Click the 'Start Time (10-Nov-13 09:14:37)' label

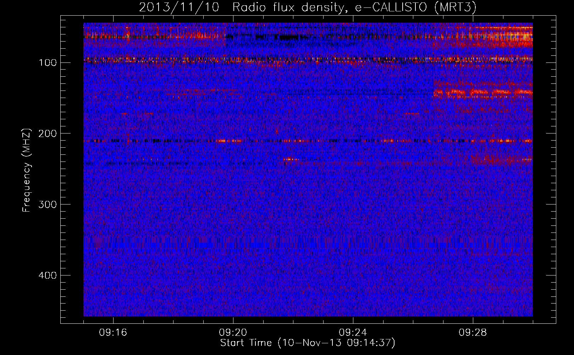308,343
